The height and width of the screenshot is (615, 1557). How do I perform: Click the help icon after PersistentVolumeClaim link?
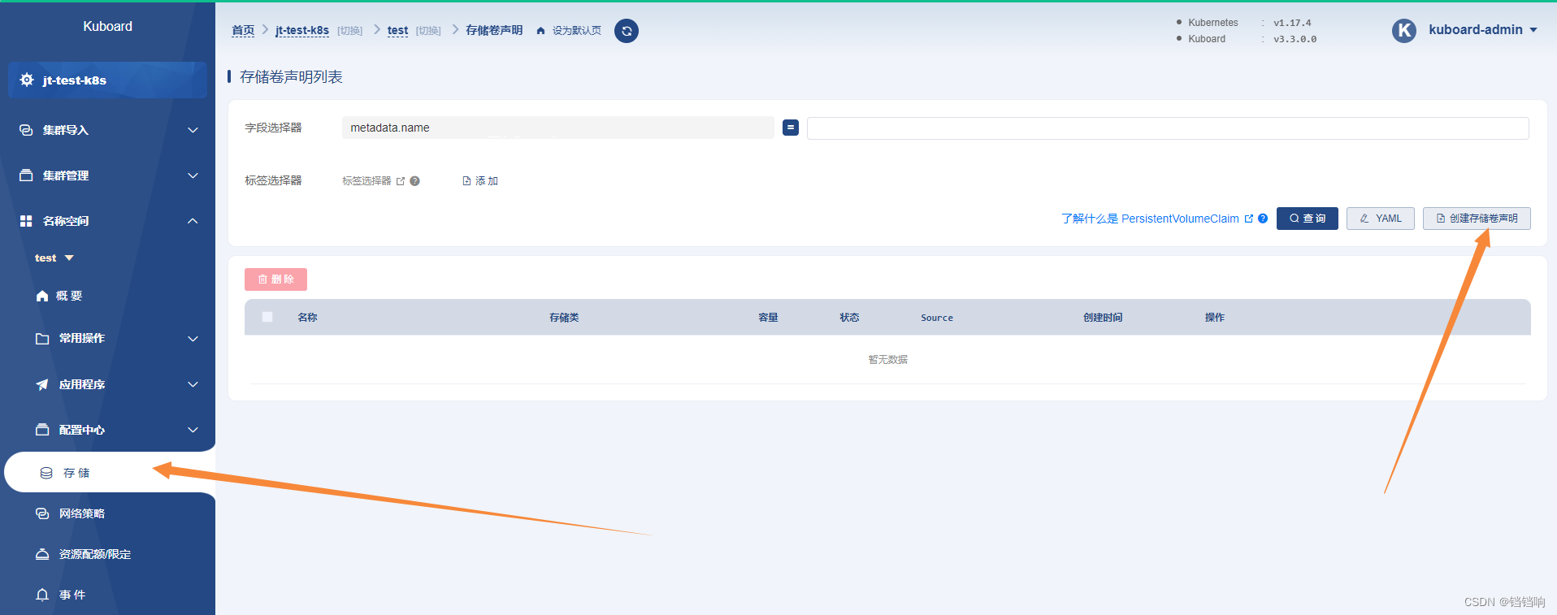tap(1263, 219)
